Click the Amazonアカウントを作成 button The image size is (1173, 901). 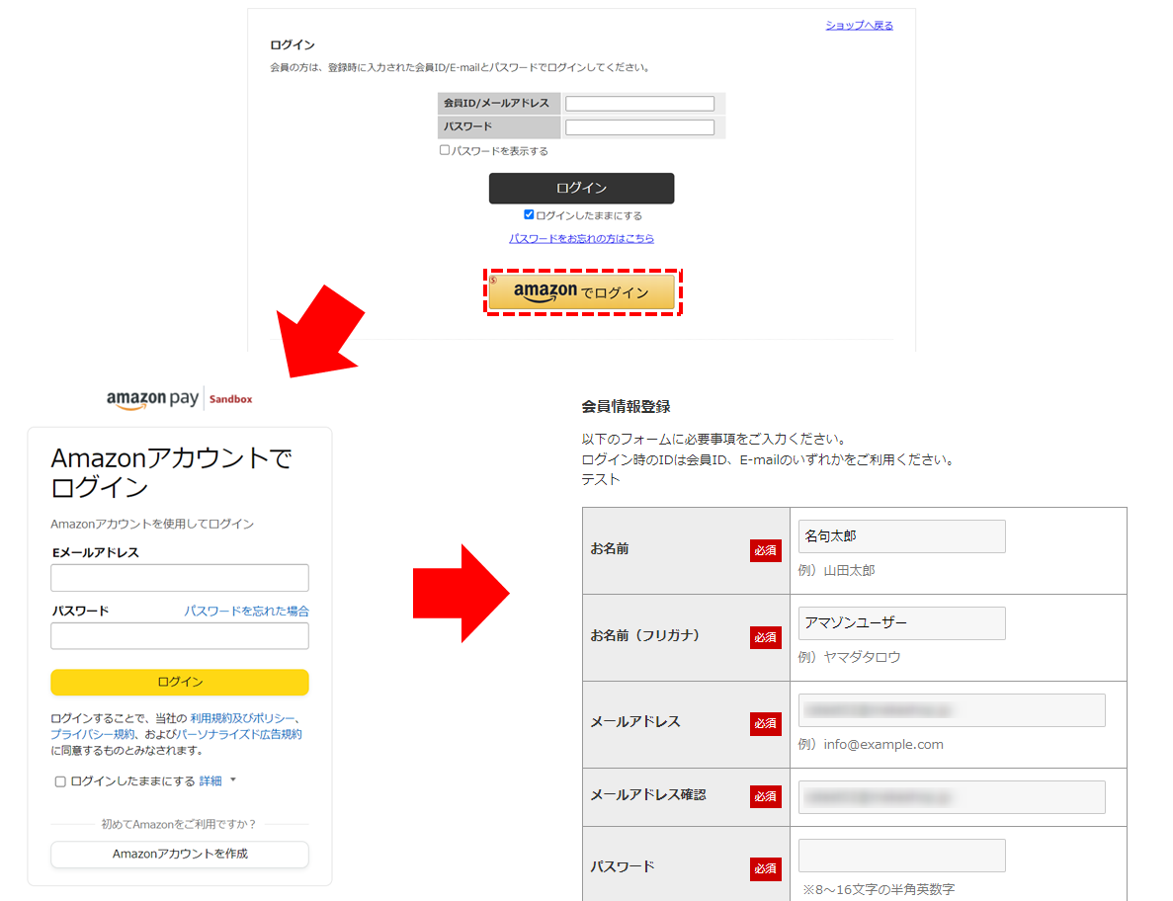180,854
